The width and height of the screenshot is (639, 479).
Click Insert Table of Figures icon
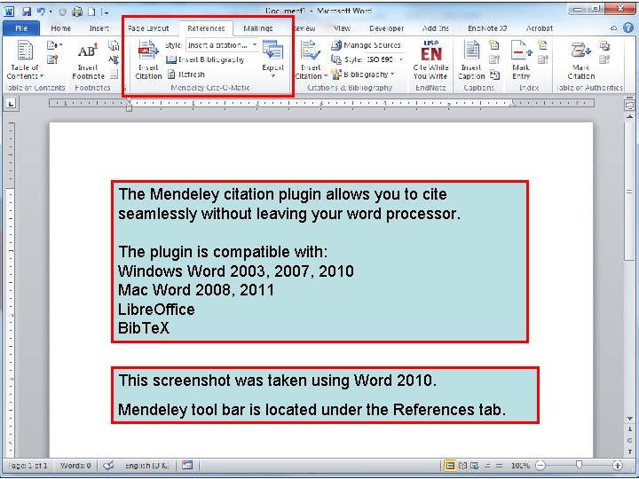tap(494, 45)
